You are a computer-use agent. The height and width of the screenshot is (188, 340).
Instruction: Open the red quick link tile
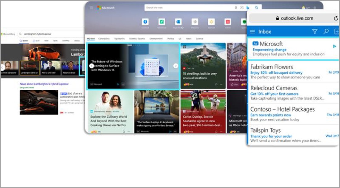pos(228,22)
